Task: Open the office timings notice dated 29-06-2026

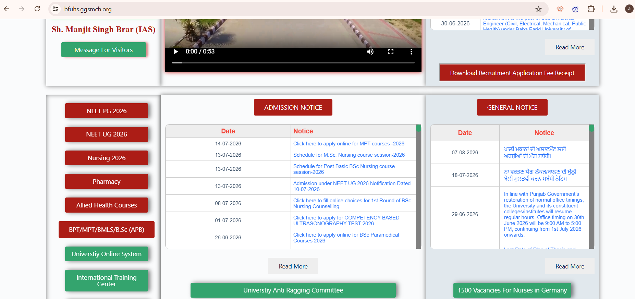Action: [544, 214]
